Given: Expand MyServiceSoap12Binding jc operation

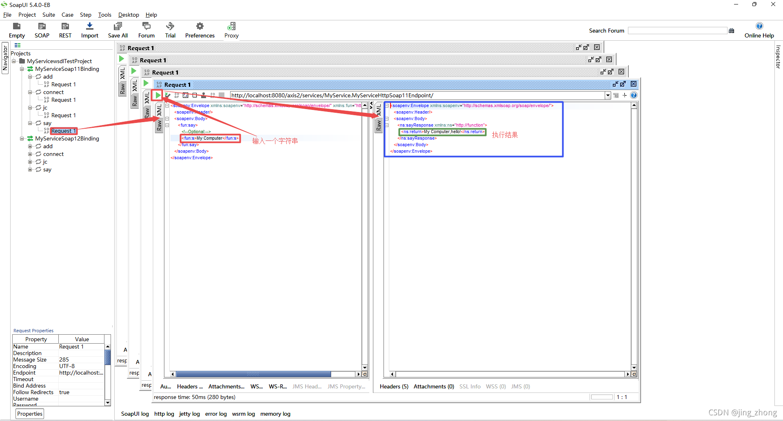Looking at the screenshot, I should (x=30, y=162).
